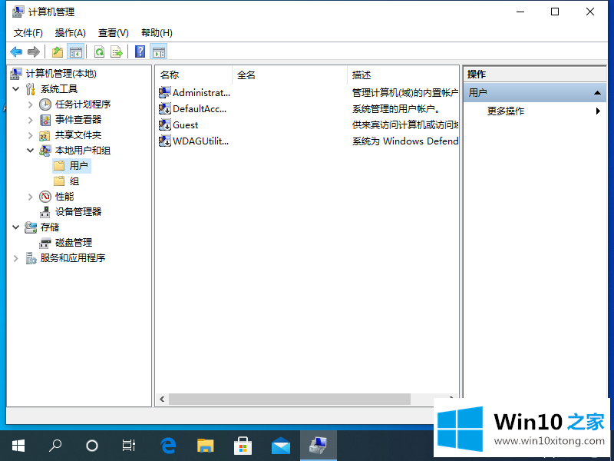Image resolution: width=614 pixels, height=461 pixels.
Task: Collapse the 本地用户和组 node
Action: [x=31, y=150]
